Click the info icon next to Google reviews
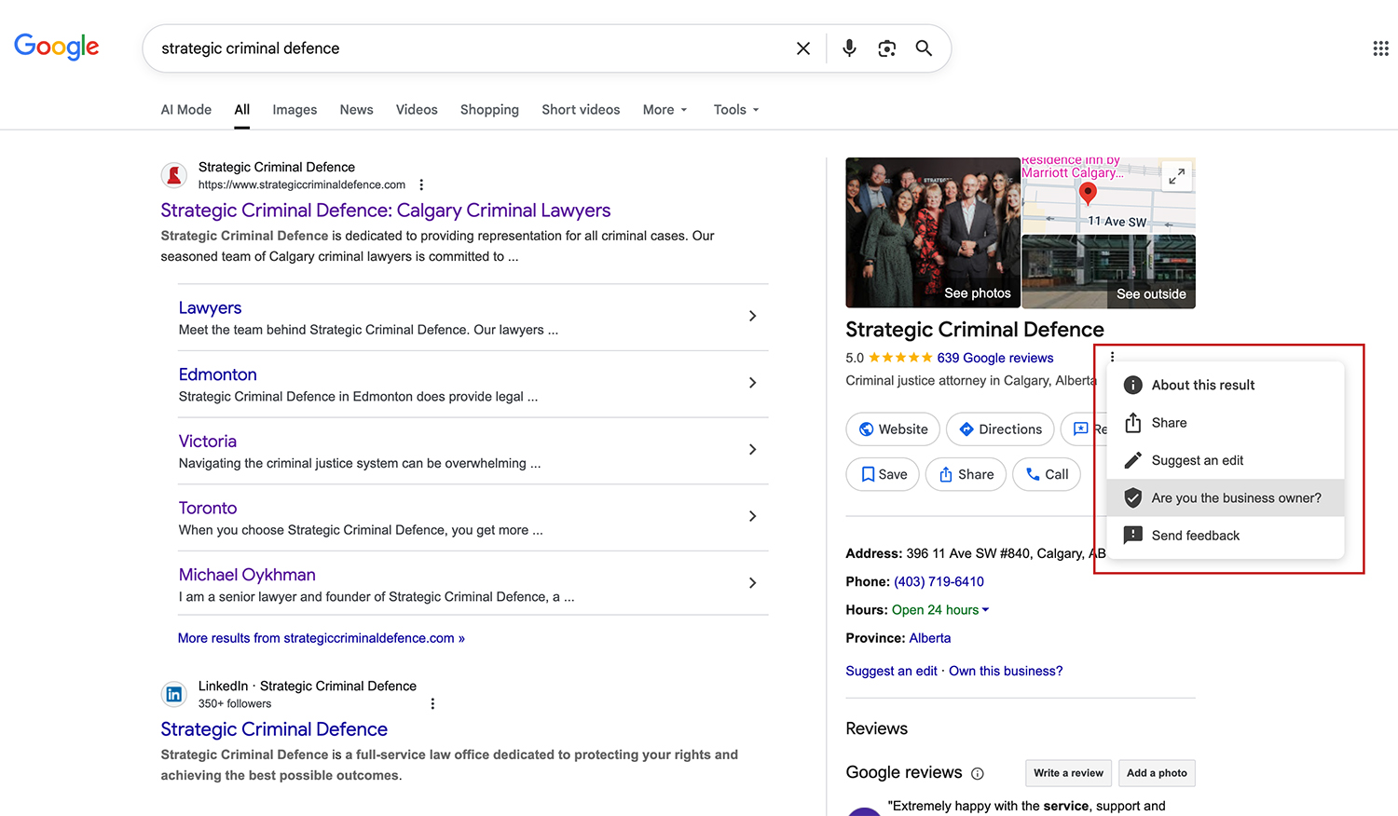This screenshot has height=816, width=1398. (977, 773)
